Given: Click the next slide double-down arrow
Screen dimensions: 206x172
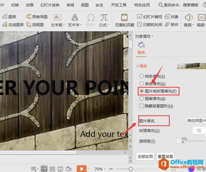Looking at the screenshot, I should [x=130, y=147].
